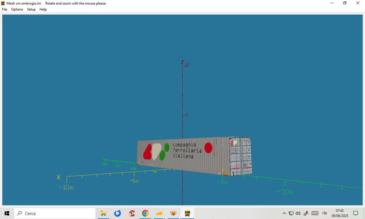This screenshot has height=219, width=365.
Task: Click the red Z axis label
Action: 182,62
